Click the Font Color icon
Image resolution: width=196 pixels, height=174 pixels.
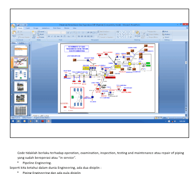73,36
